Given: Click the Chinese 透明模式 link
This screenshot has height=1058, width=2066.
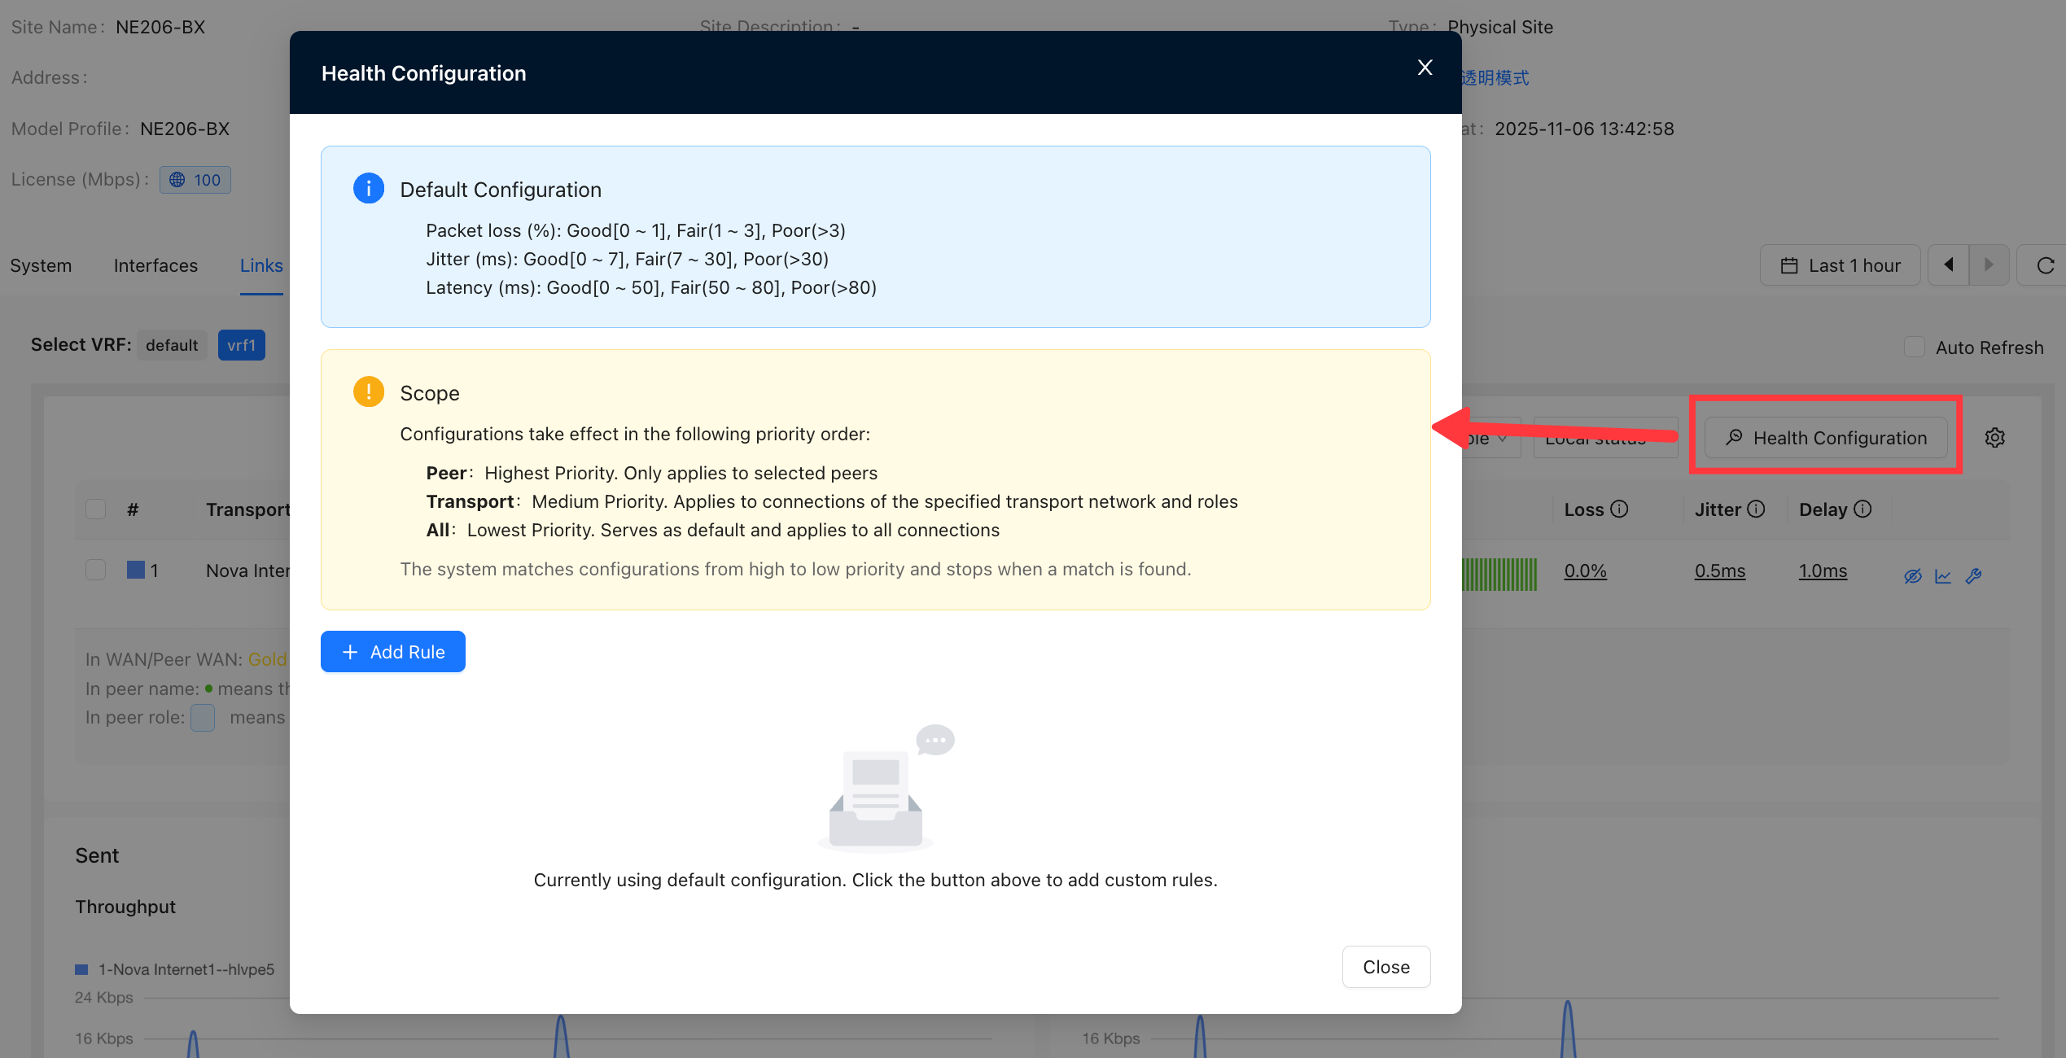Looking at the screenshot, I should coord(1495,77).
